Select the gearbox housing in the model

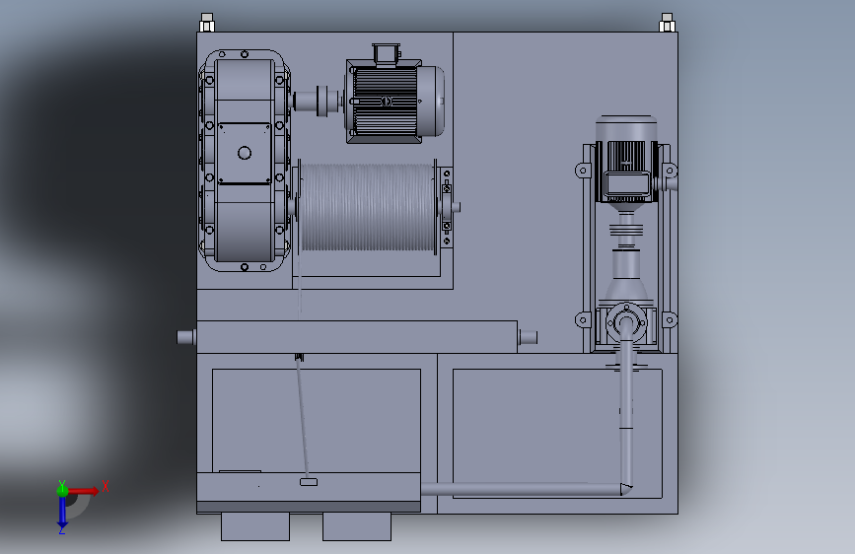tap(245, 161)
